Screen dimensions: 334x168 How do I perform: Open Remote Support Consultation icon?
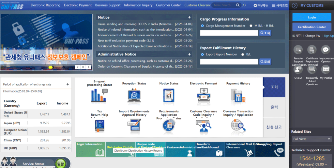point(298,50)
